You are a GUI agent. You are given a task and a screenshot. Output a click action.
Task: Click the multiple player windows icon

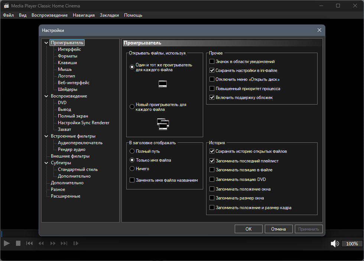point(163,124)
